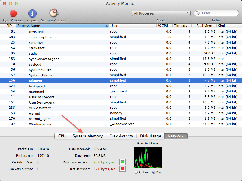Open Inspect using the blue info icon
The width and height of the screenshot is (242, 181).
click(32, 13)
